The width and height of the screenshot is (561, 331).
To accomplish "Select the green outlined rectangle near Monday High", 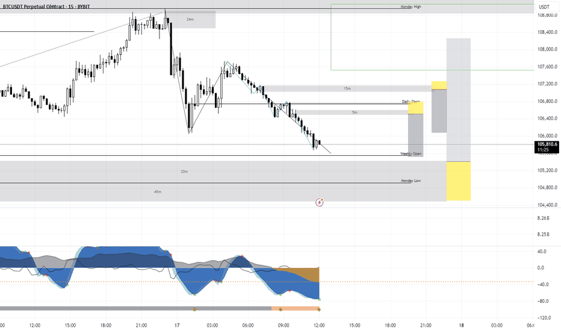I will 433,37.
